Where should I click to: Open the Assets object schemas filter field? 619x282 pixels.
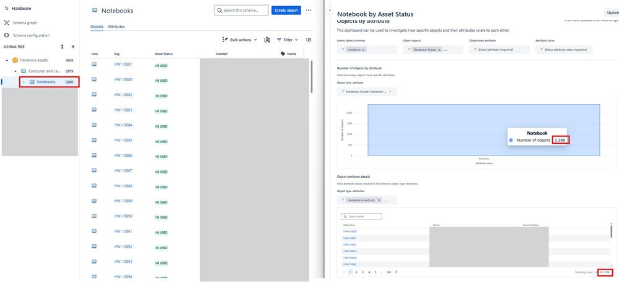[x=367, y=50]
